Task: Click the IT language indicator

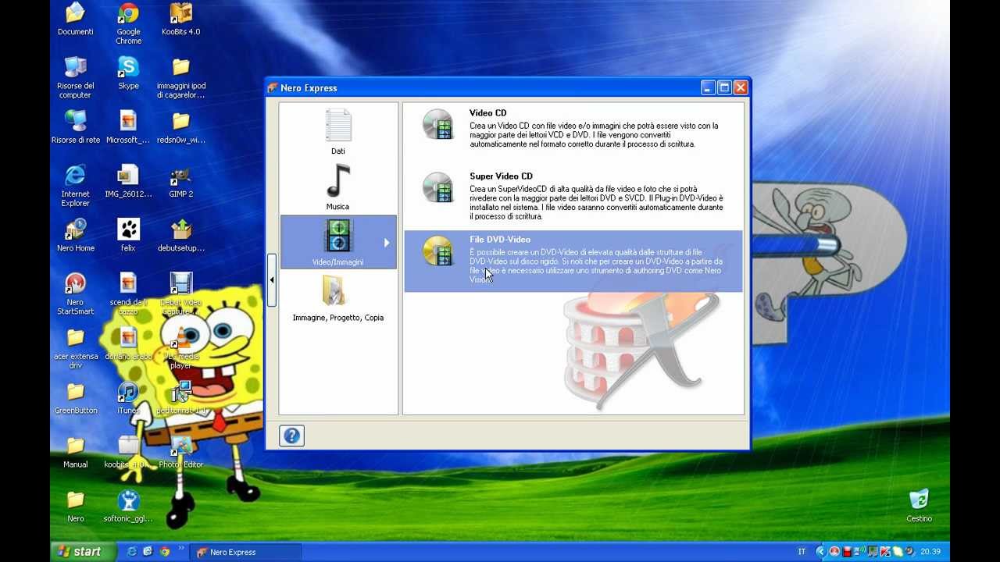Action: (802, 552)
